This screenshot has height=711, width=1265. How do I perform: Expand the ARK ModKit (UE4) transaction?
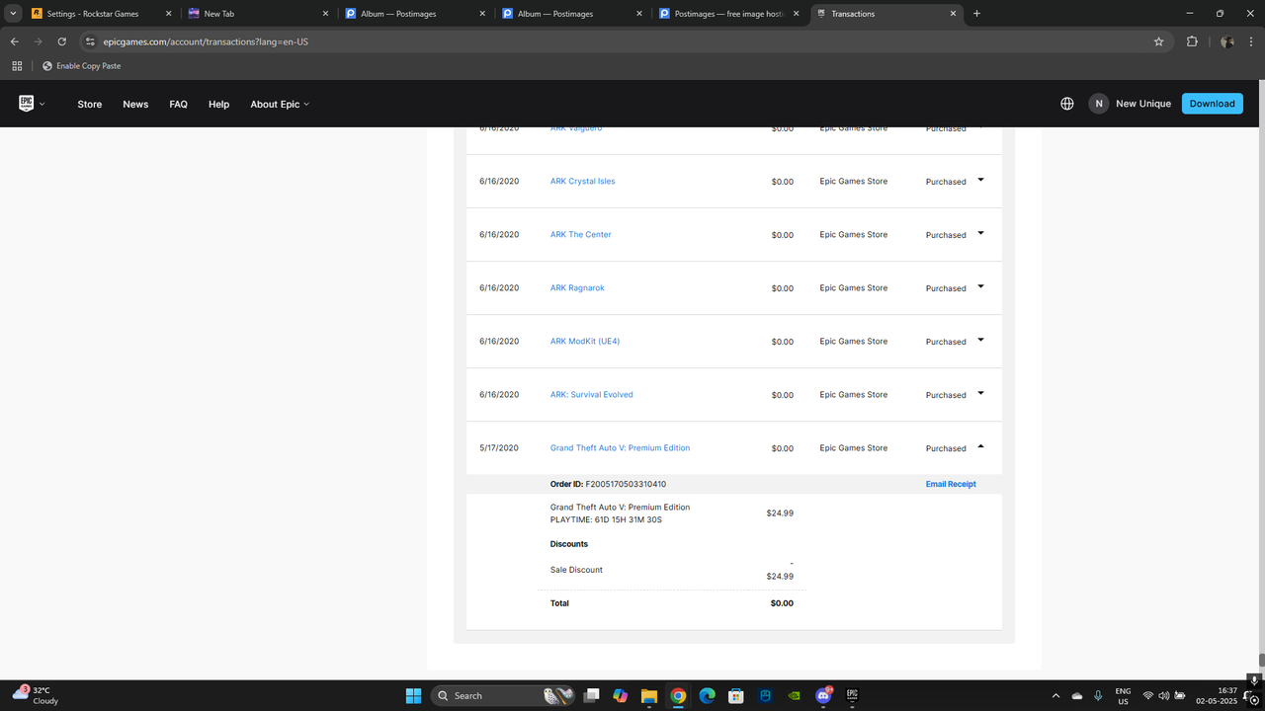(980, 340)
